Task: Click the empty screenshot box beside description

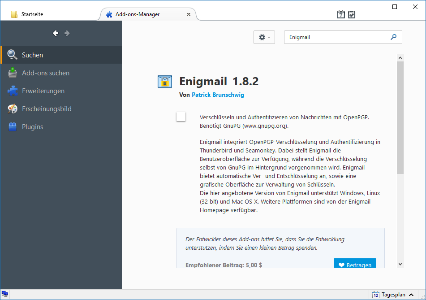Action: [x=181, y=117]
